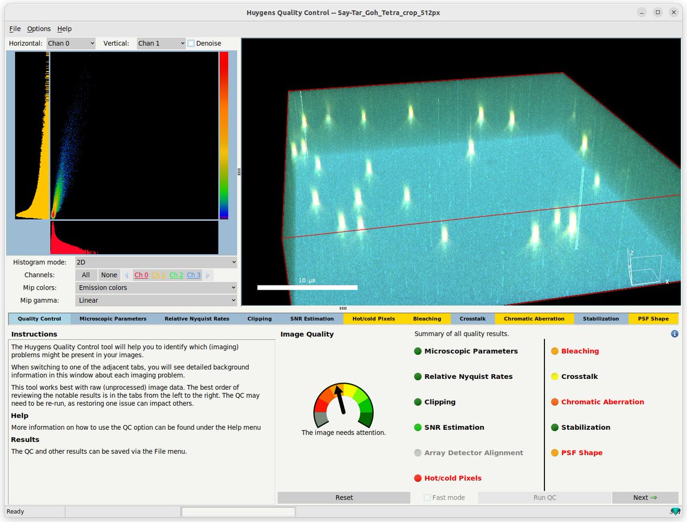687x522 pixels.
Task: Click the yellow vertical channel histogram
Action: pos(32,136)
